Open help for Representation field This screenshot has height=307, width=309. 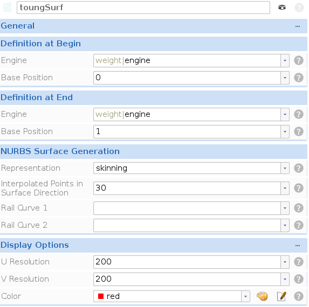[x=299, y=168]
